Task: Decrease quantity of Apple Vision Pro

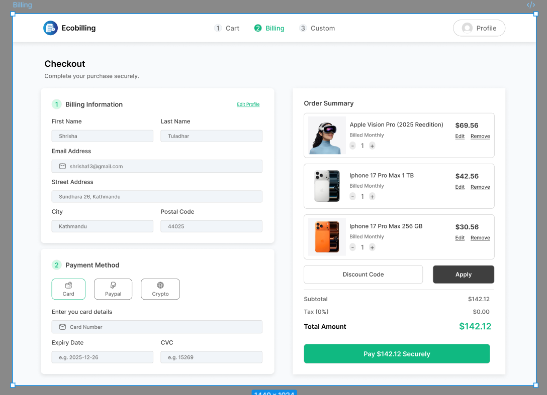Action: [353, 146]
